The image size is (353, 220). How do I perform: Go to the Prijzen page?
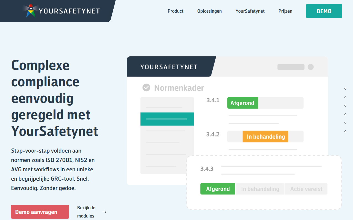point(285,11)
